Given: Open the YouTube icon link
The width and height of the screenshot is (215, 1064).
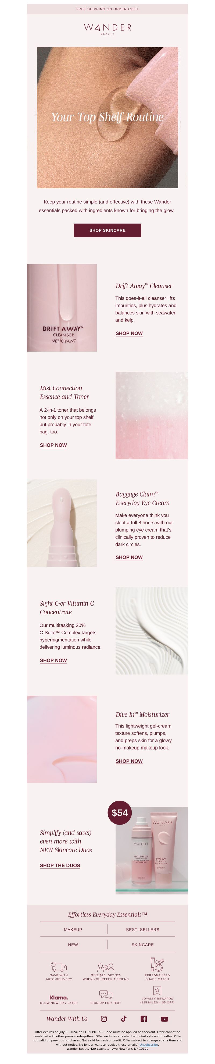Looking at the screenshot, I should (164, 1019).
